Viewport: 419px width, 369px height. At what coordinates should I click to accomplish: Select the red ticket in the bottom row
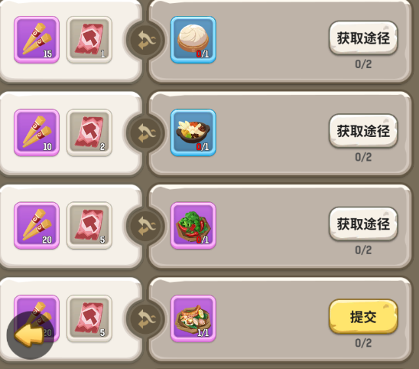pyautogui.click(x=89, y=318)
